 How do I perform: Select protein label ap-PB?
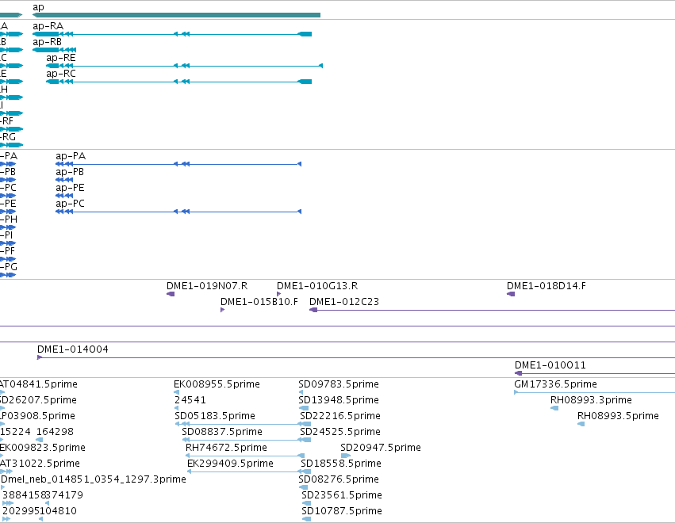(70, 172)
